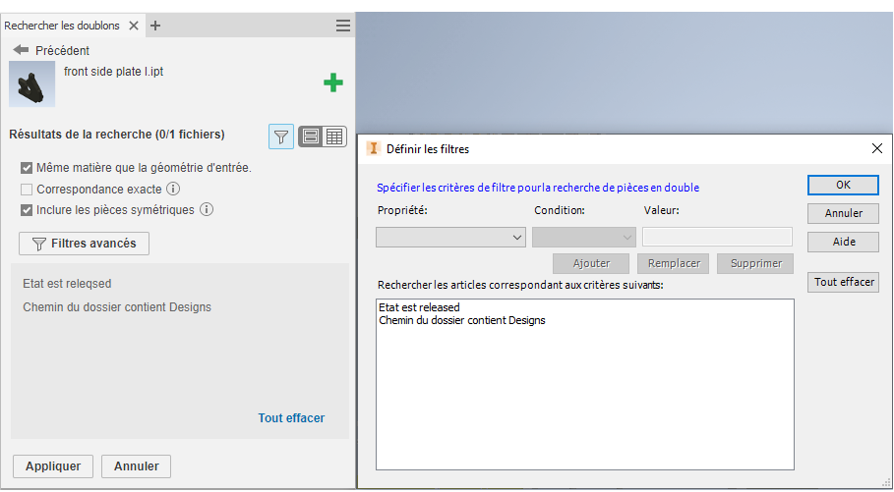
Task: Click the 'front side plate l.ipt' filename
Action: tap(113, 72)
